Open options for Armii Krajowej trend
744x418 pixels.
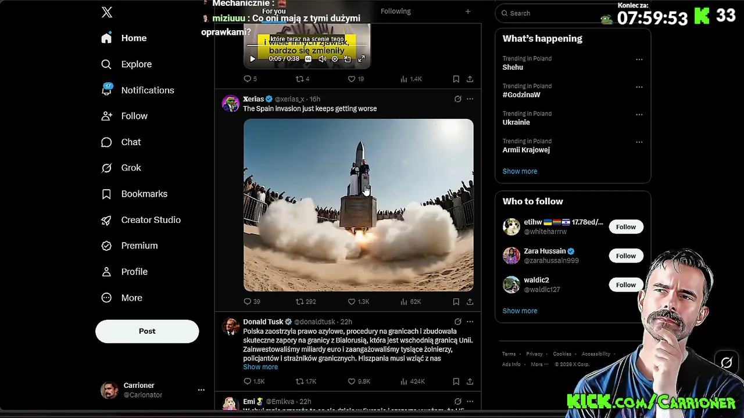(639, 142)
